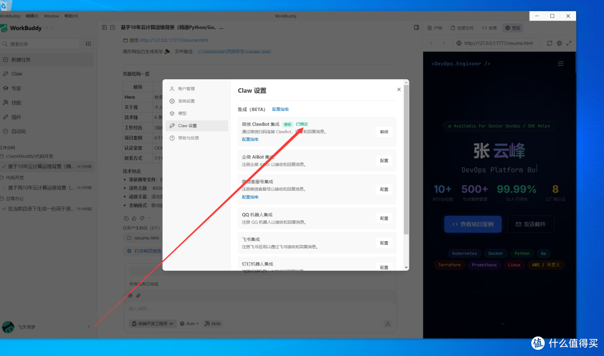Click the new task checkbox icon in header
Viewport: 604px width, 356px height.
[112, 27]
